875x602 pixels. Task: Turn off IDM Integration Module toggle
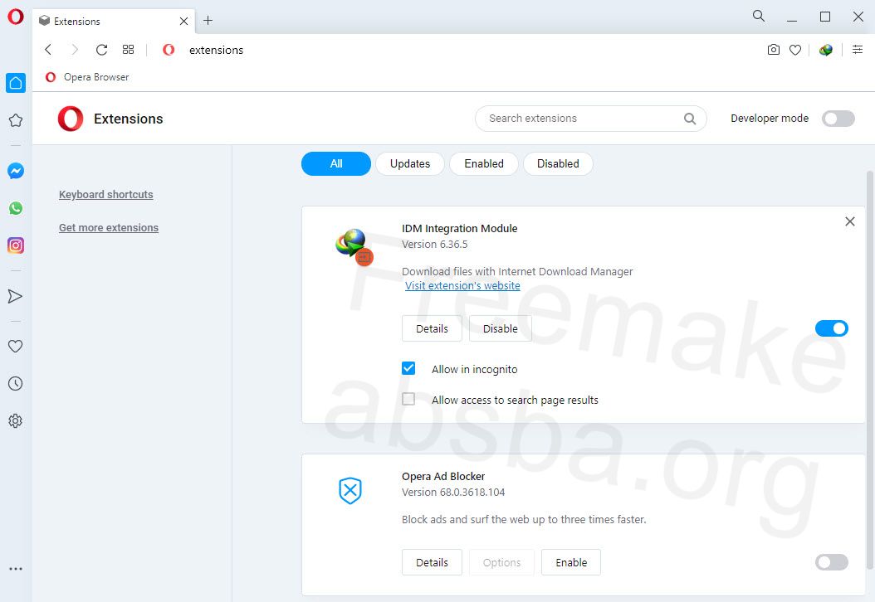[832, 328]
